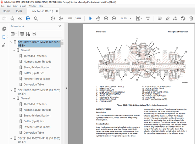Add a new bookmark icon
The height and width of the screenshot is (144, 195).
pos(28,34)
